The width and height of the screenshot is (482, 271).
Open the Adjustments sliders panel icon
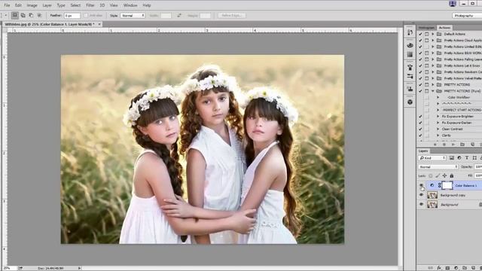[410, 76]
